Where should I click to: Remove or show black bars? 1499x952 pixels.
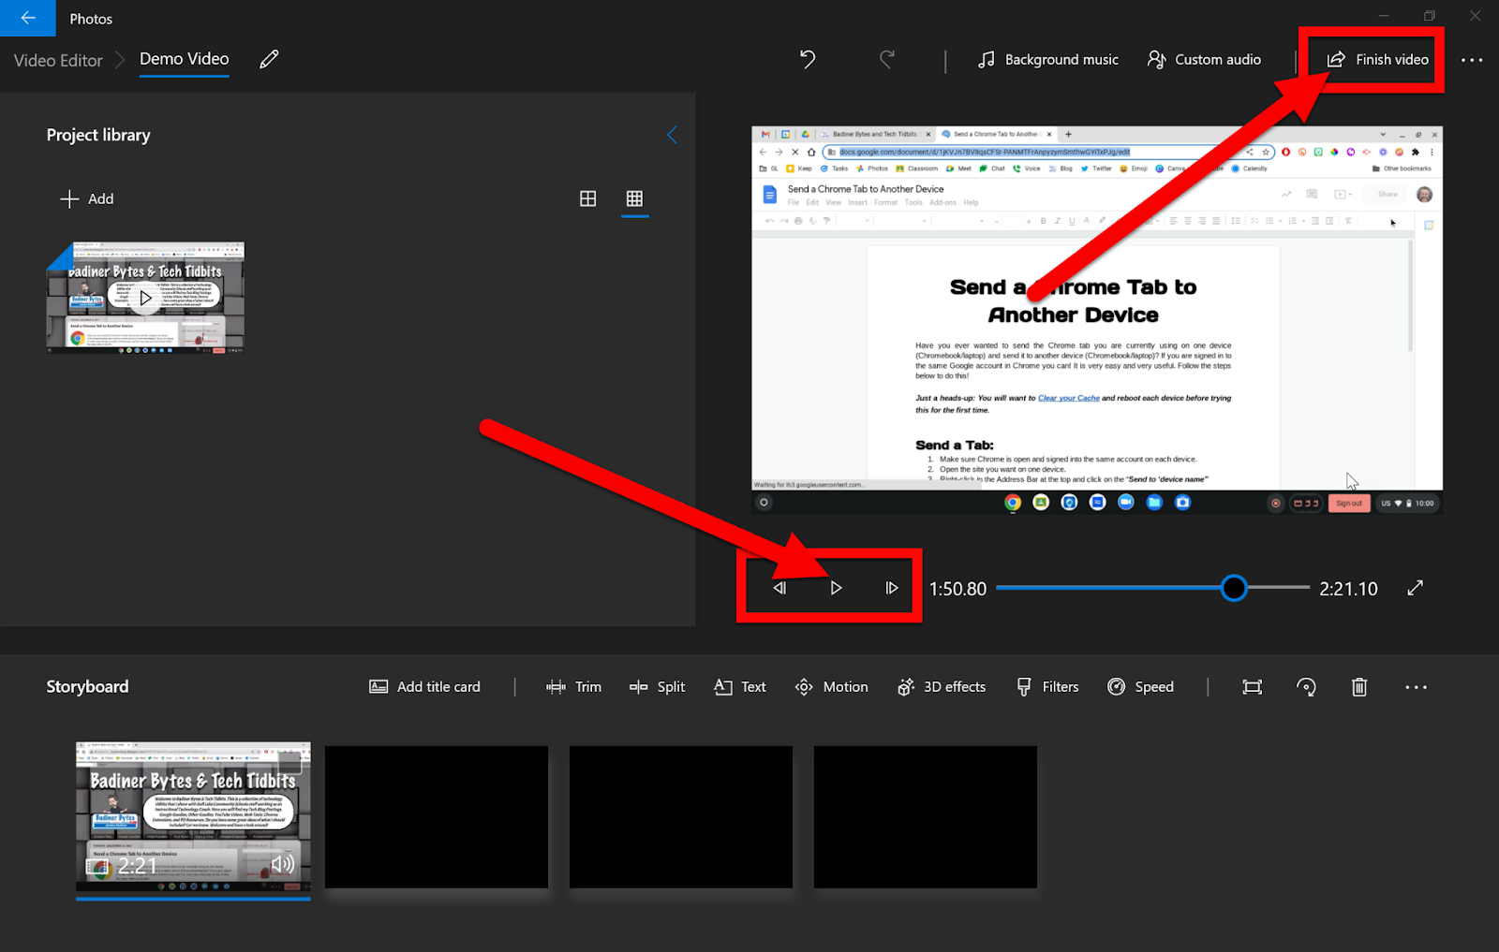[x=1252, y=687]
